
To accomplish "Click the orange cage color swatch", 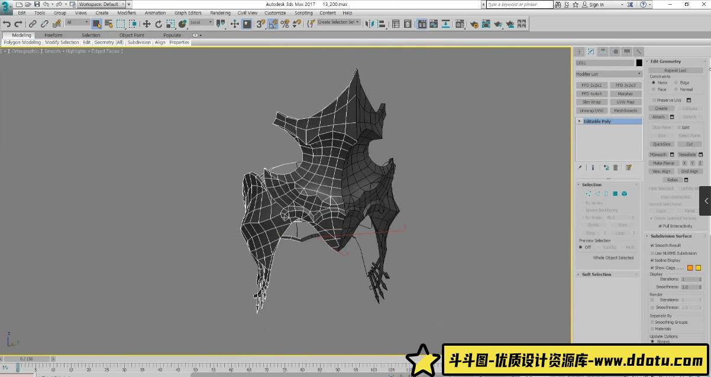I will point(690,268).
